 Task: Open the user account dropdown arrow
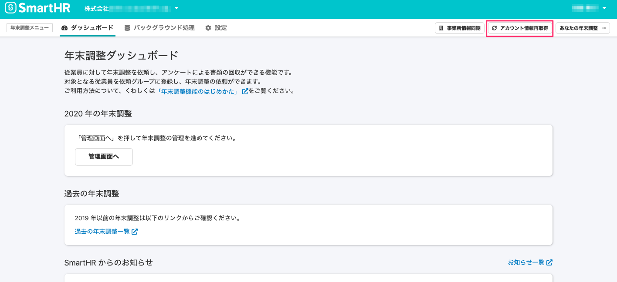(604, 8)
